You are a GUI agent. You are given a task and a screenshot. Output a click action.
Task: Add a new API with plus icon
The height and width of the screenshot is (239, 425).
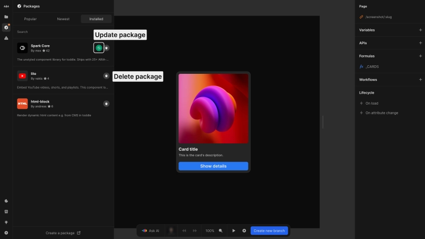(420, 43)
